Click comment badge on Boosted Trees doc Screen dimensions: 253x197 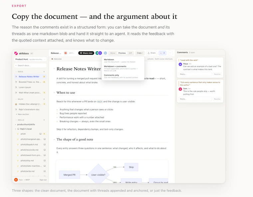click(x=44, y=82)
